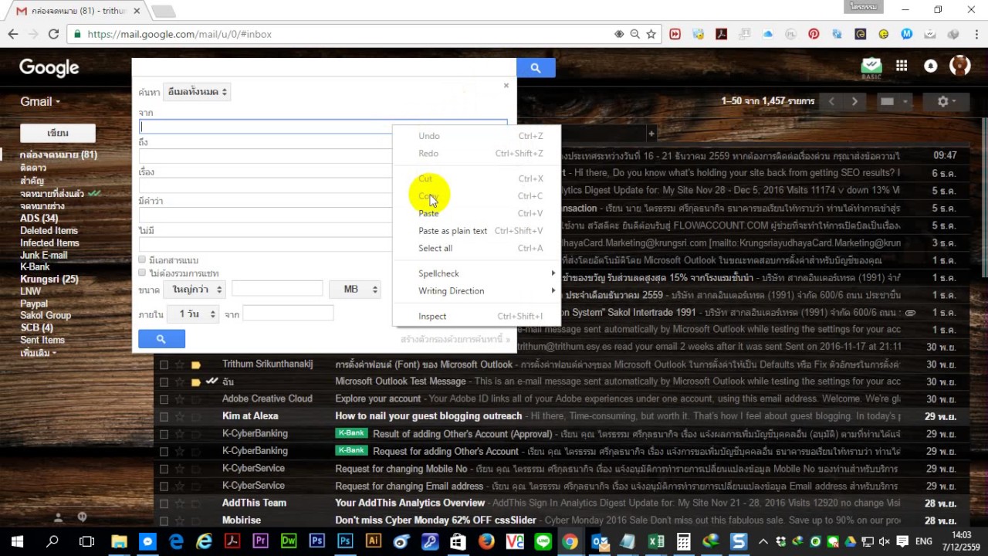Open the account avatar menu
The width and height of the screenshot is (988, 556).
point(960,66)
